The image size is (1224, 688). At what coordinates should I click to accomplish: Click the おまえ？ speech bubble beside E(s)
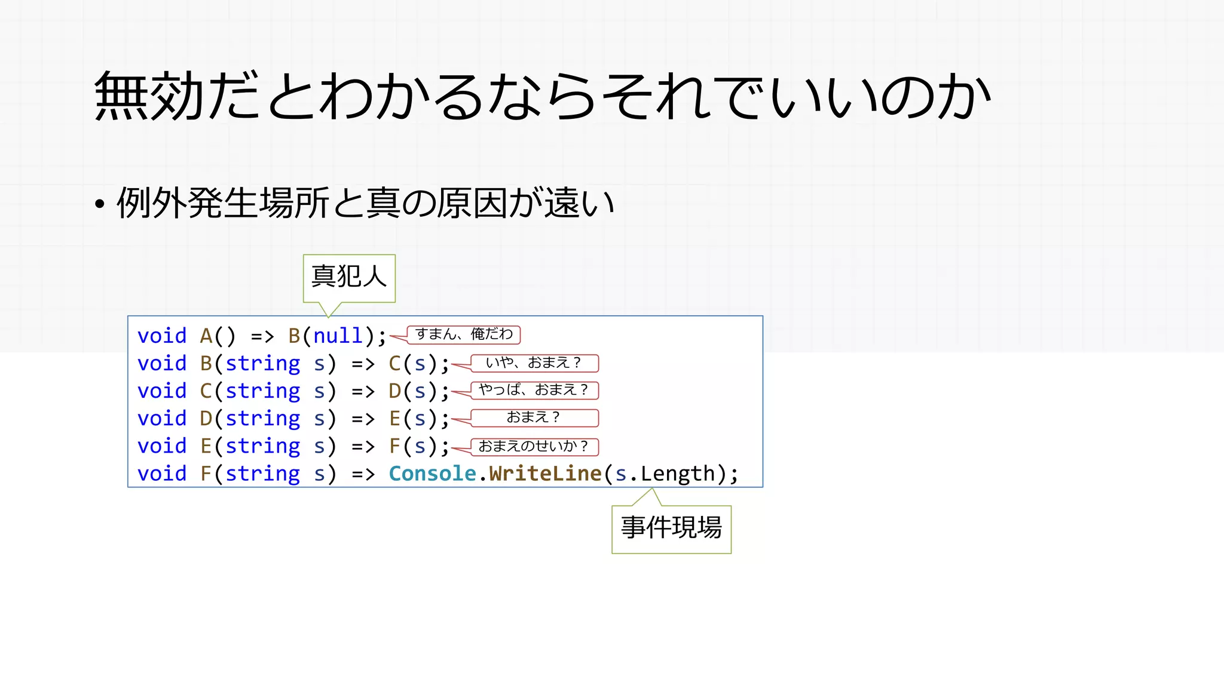point(534,417)
